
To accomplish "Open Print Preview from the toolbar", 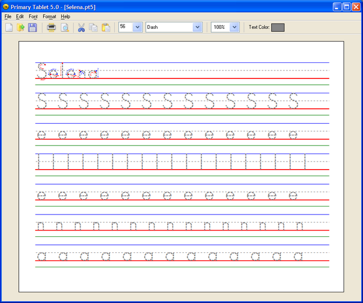I will tap(65, 27).
